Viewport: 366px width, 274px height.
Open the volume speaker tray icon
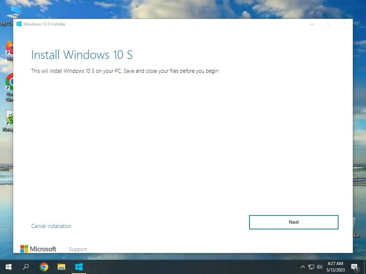pyautogui.click(x=320, y=267)
